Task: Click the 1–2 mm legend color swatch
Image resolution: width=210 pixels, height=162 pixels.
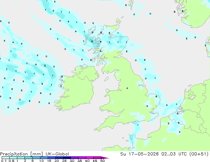Action: point(21,158)
